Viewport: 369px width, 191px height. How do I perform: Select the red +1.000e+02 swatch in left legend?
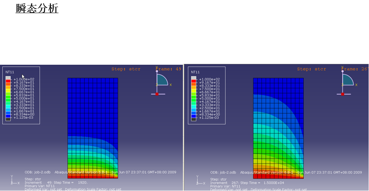[8, 81]
